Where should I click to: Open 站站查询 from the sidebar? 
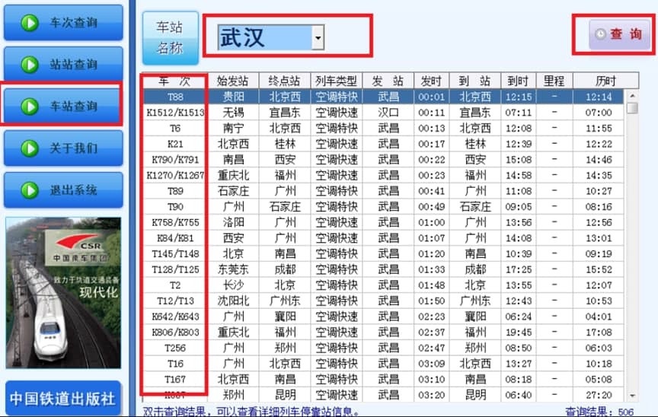(x=63, y=64)
